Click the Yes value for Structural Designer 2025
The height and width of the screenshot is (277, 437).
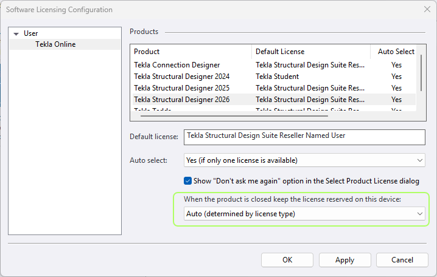(x=396, y=88)
